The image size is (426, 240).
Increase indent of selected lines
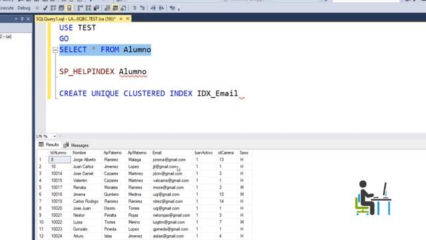[x=161, y=8]
